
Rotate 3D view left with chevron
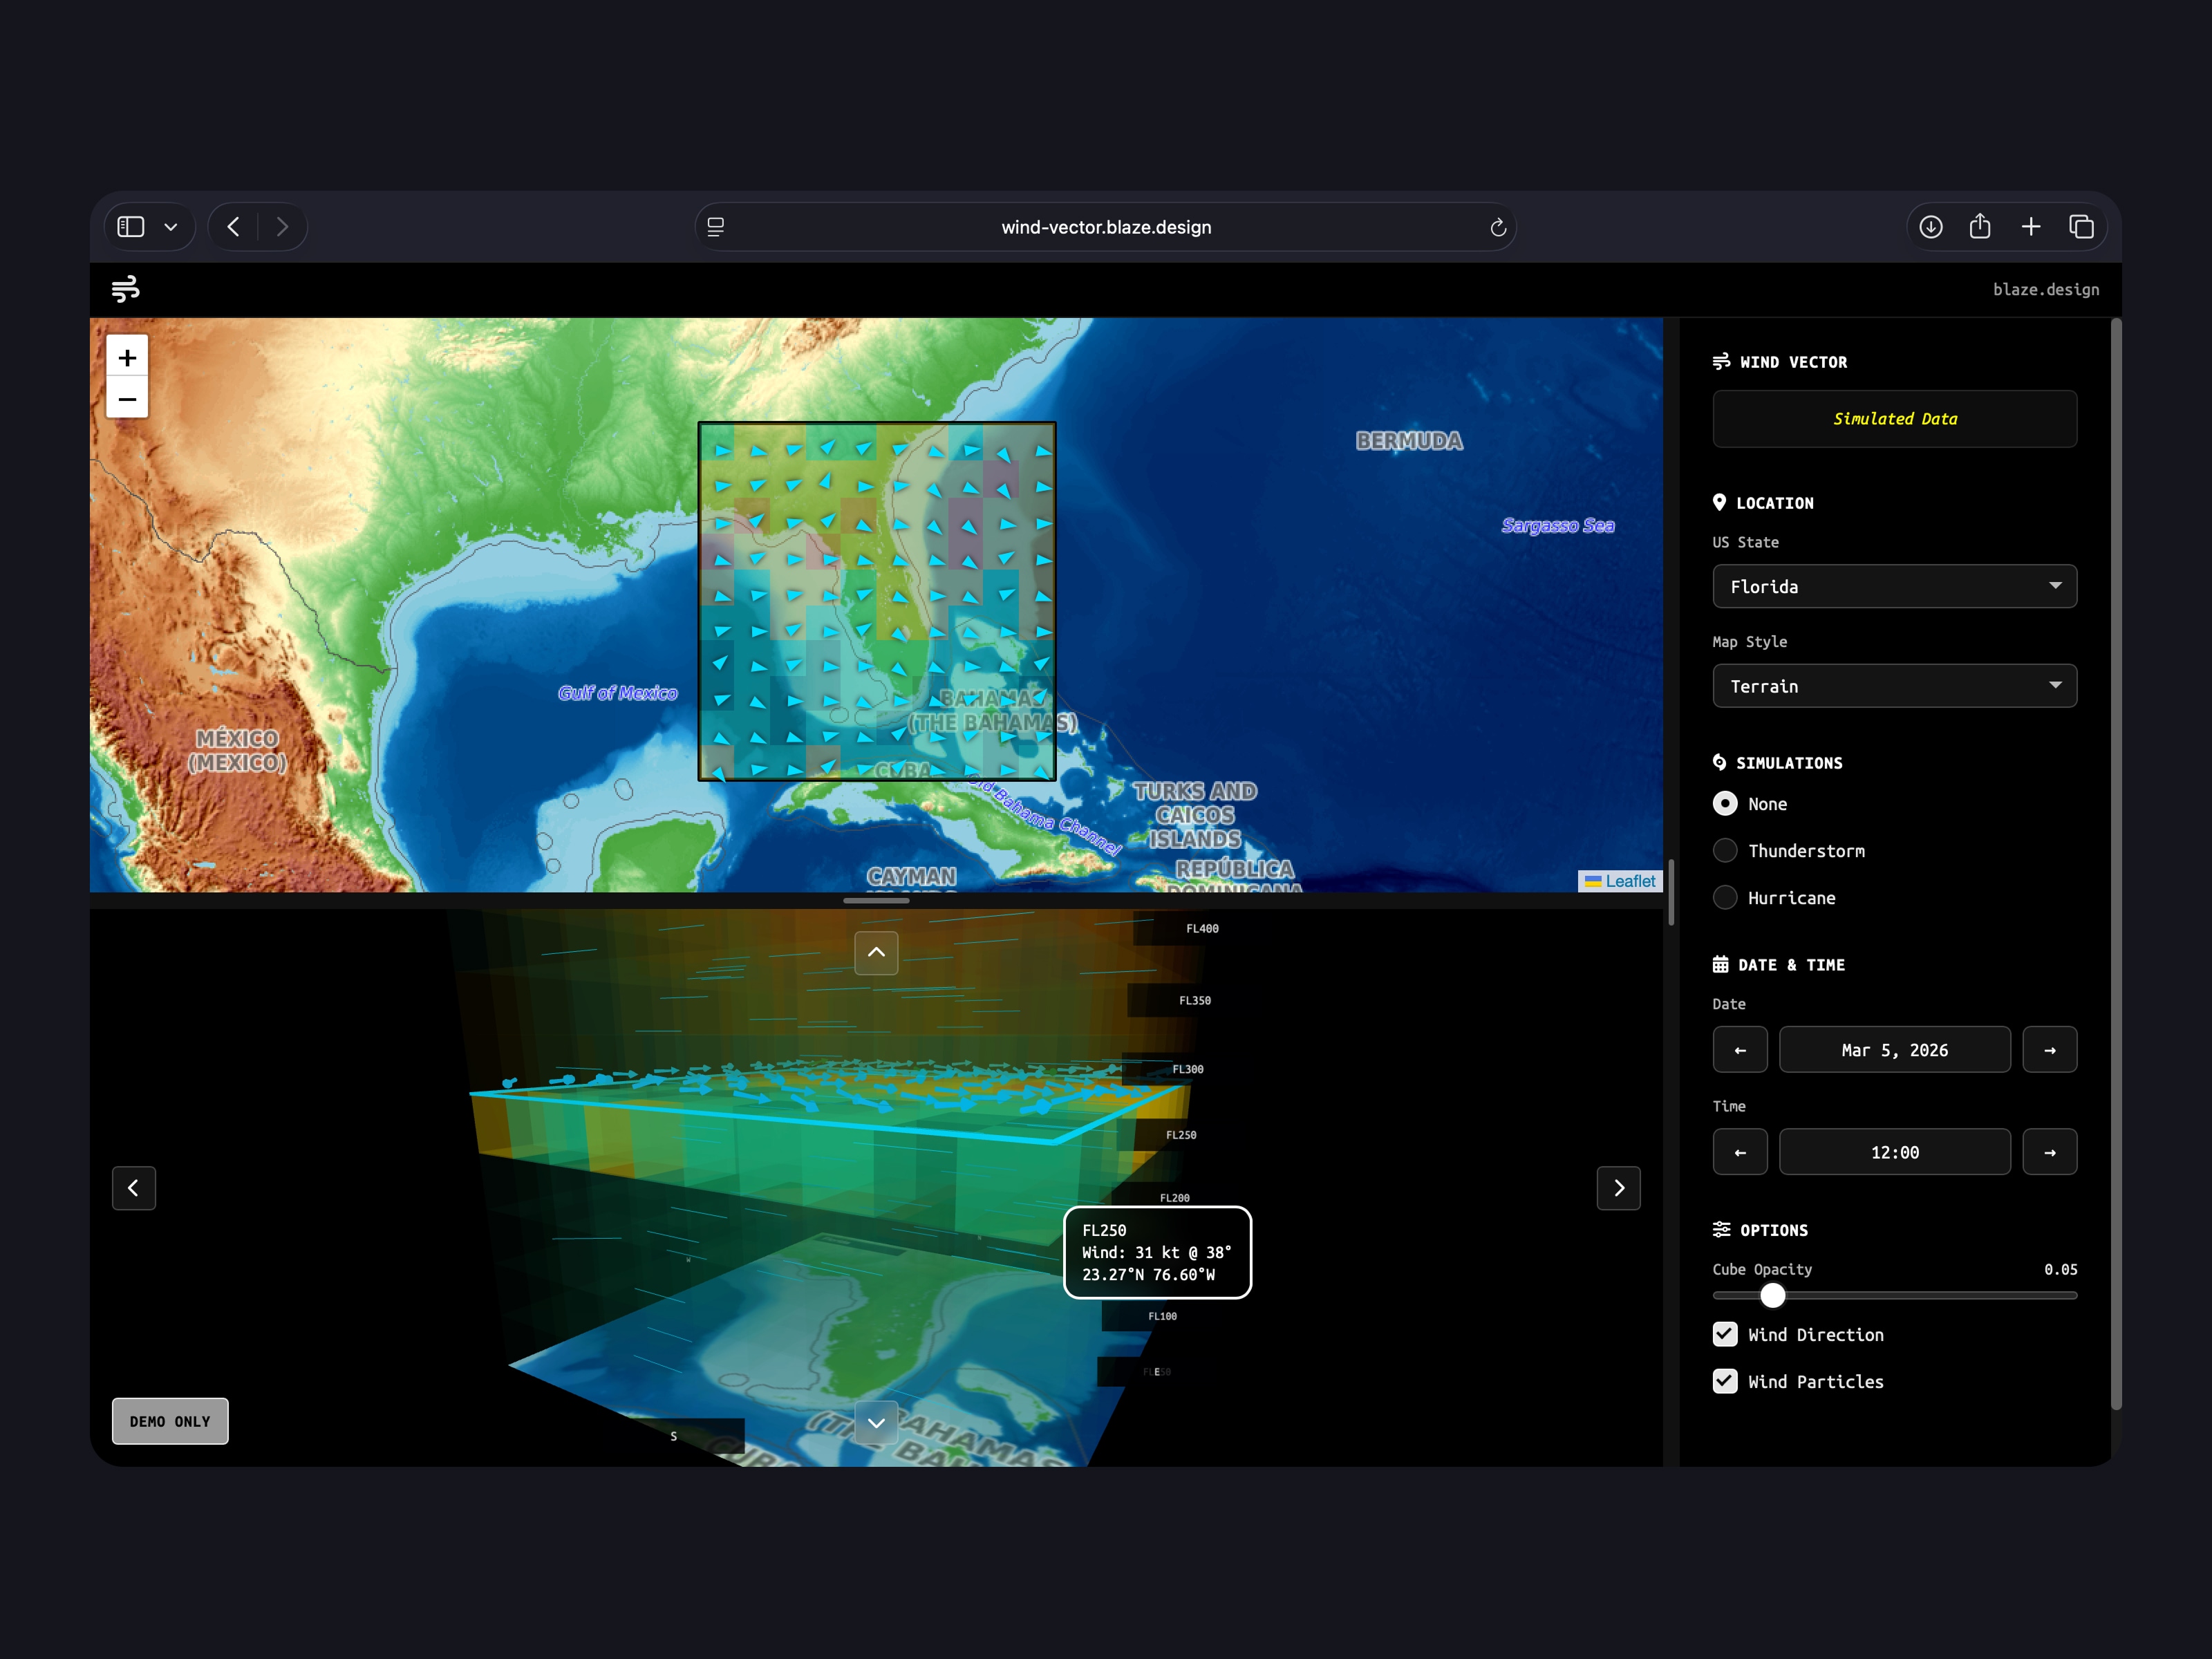(133, 1188)
